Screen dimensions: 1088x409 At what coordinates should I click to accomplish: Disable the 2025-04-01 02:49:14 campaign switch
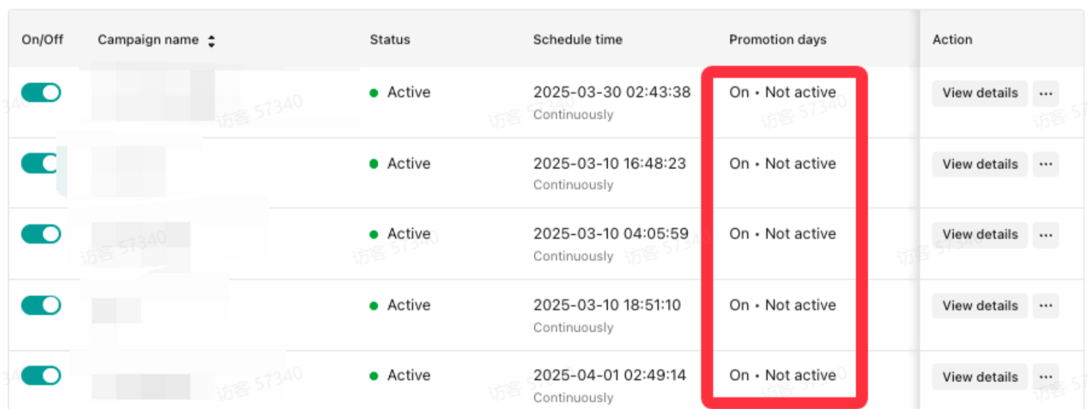click(x=41, y=375)
